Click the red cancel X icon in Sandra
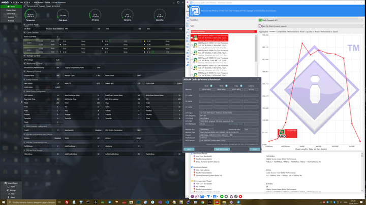366x205 pixels. (240, 196)
